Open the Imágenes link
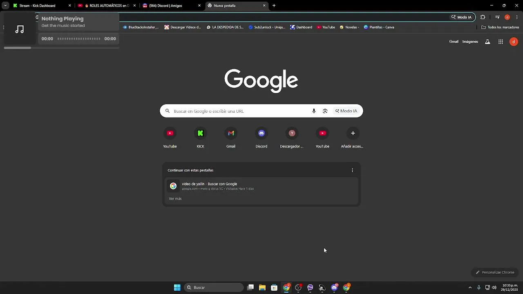The width and height of the screenshot is (523, 294). pyautogui.click(x=470, y=42)
